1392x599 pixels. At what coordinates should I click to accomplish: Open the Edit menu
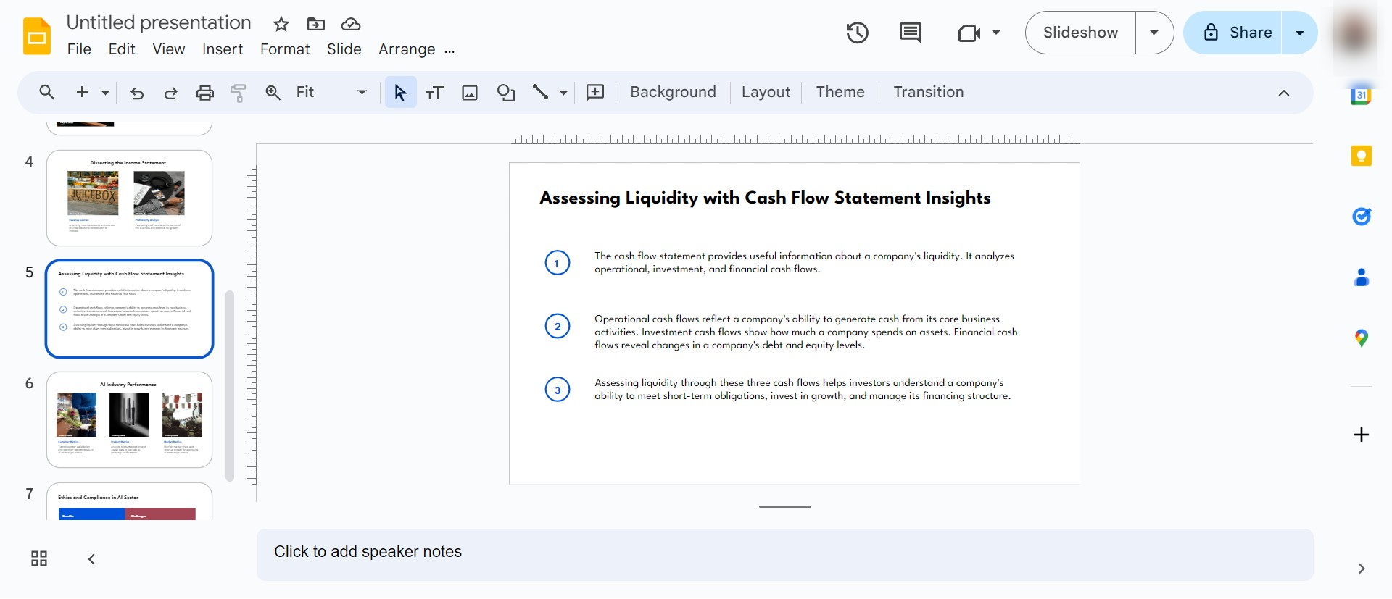[x=122, y=49]
